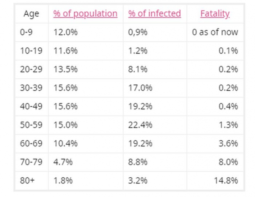
Task: Click the "0 as of now" fatality cell
Action: click(x=215, y=32)
